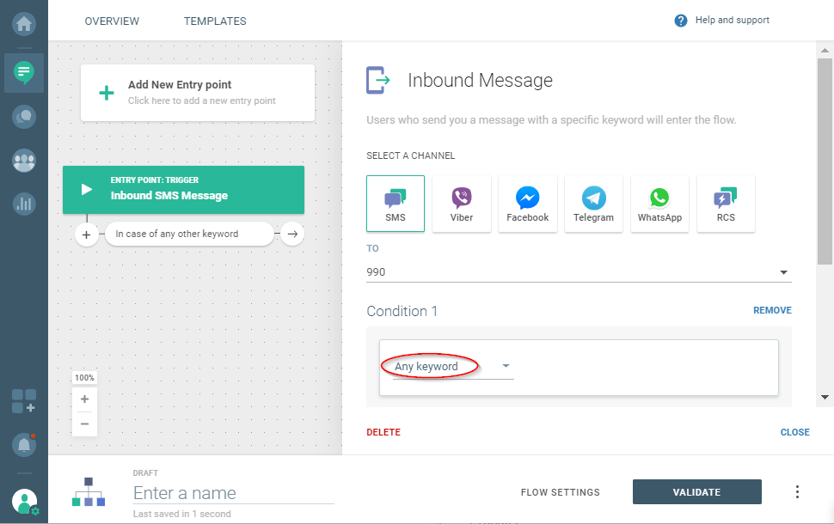Click the 100% zoom level label
This screenshot has height=524, width=834.
tap(84, 378)
